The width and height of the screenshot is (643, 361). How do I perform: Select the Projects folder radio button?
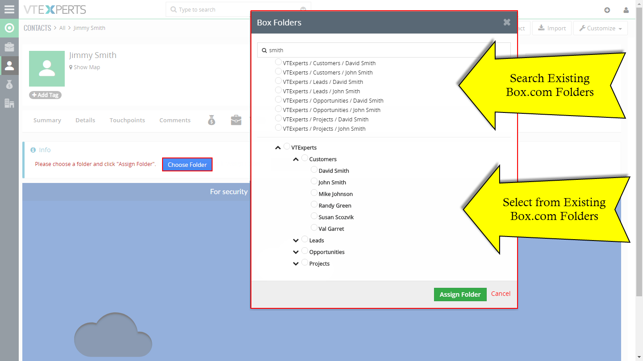[305, 262]
